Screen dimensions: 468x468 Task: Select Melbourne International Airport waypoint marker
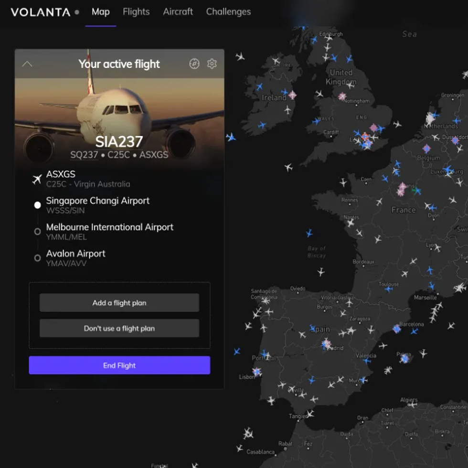37,232
